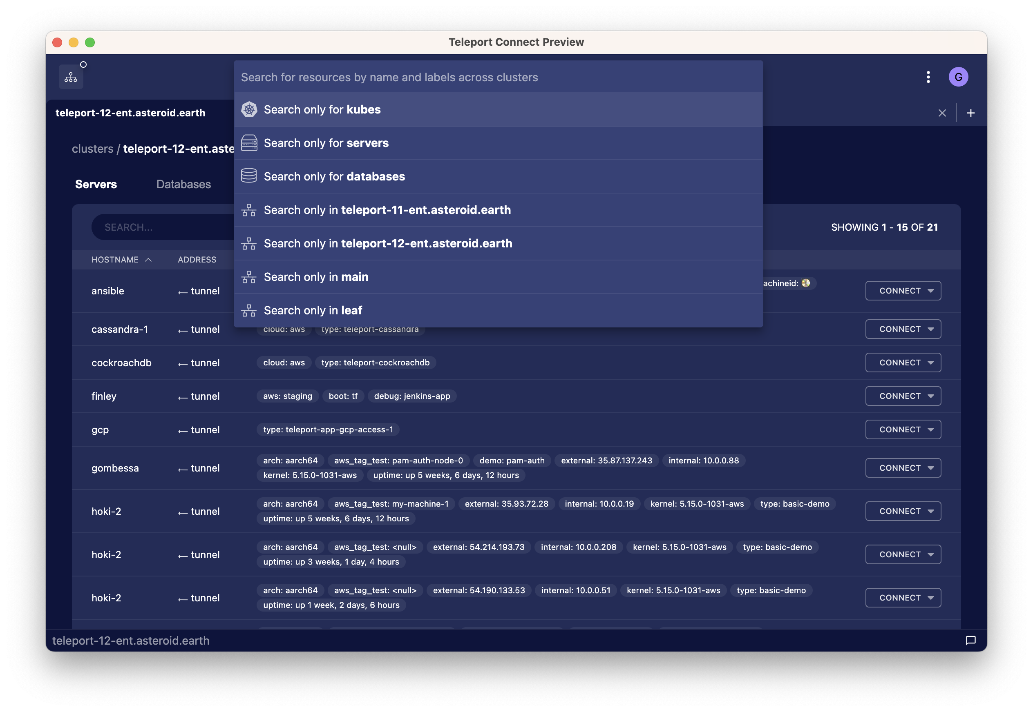Screen dimensions: 1033x712
Task: Open the feedback chat icon in status bar
Action: pyautogui.click(x=970, y=640)
